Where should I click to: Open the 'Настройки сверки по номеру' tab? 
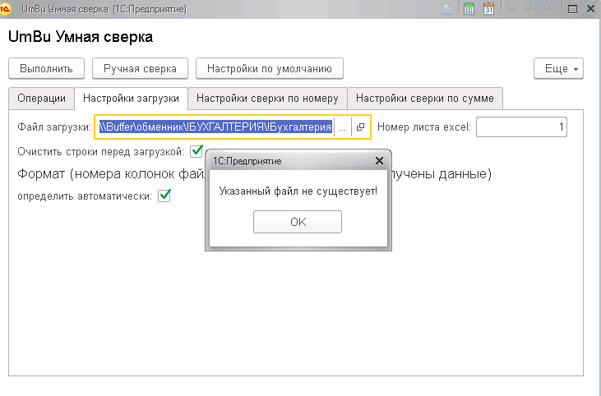(267, 99)
